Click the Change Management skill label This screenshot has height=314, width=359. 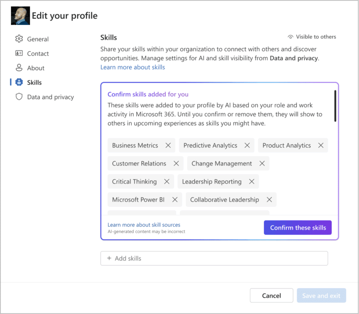tap(222, 163)
